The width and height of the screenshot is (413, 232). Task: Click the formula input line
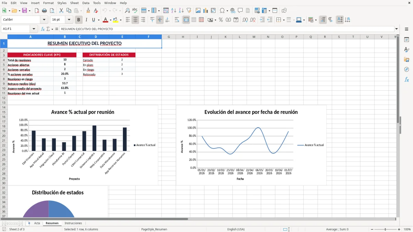pos(226,29)
